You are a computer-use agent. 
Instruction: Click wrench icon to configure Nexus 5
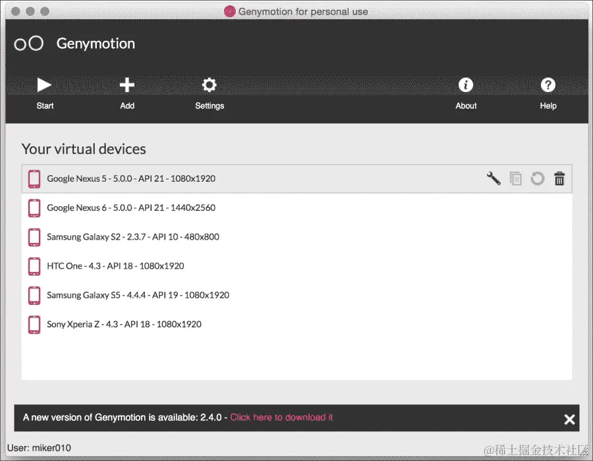tap(494, 178)
